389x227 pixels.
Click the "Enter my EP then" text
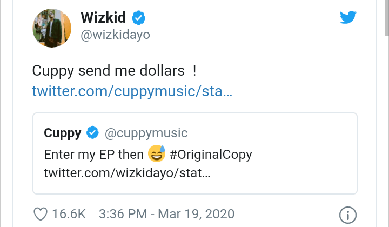pyautogui.click(x=94, y=155)
